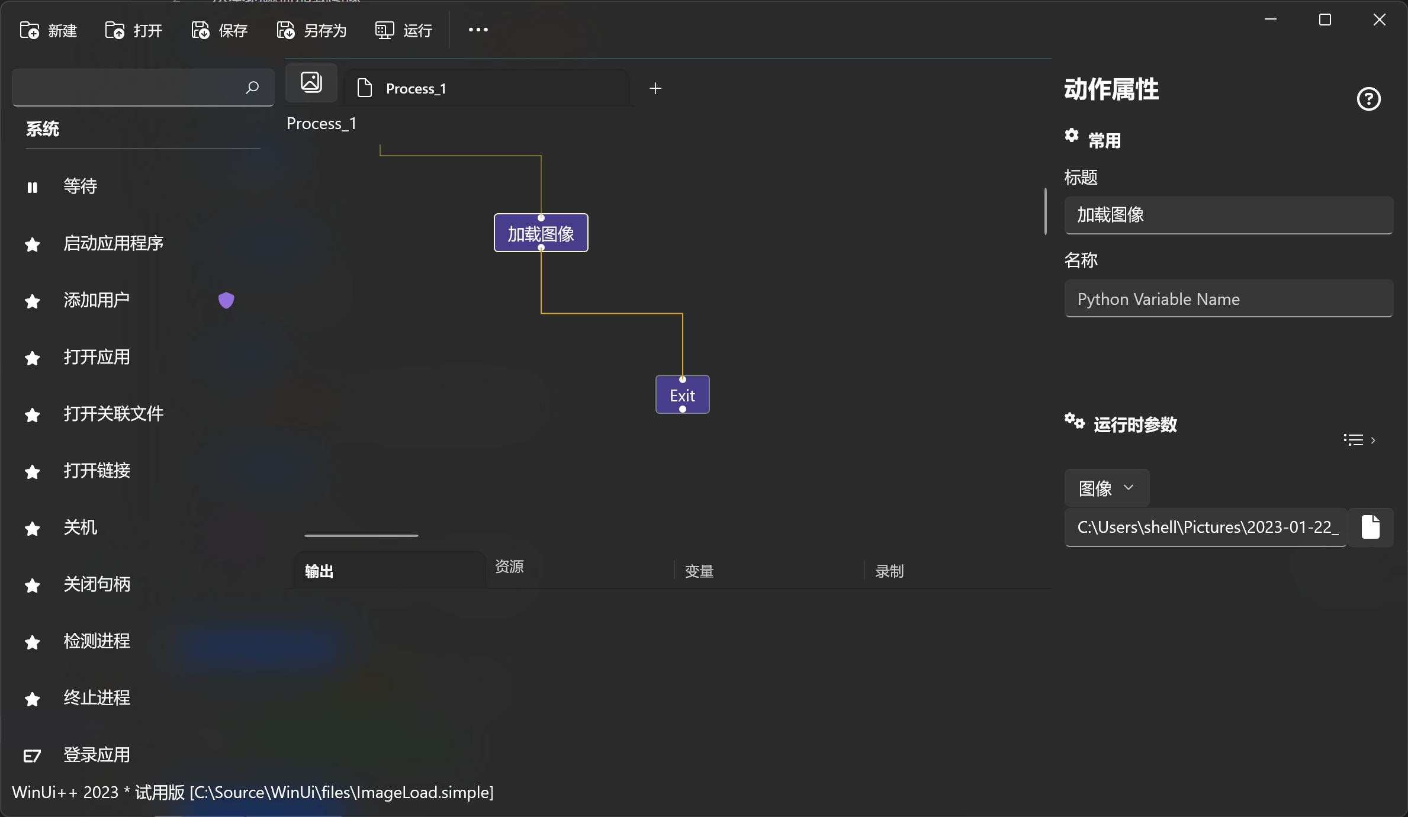The width and height of the screenshot is (1408, 817).
Task: Click the horizontal canvas scrollbar
Action: point(361,535)
